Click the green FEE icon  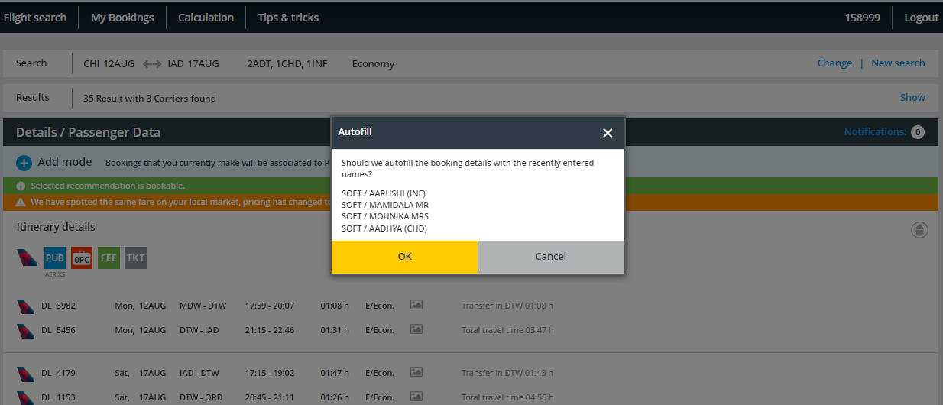pyautogui.click(x=109, y=258)
